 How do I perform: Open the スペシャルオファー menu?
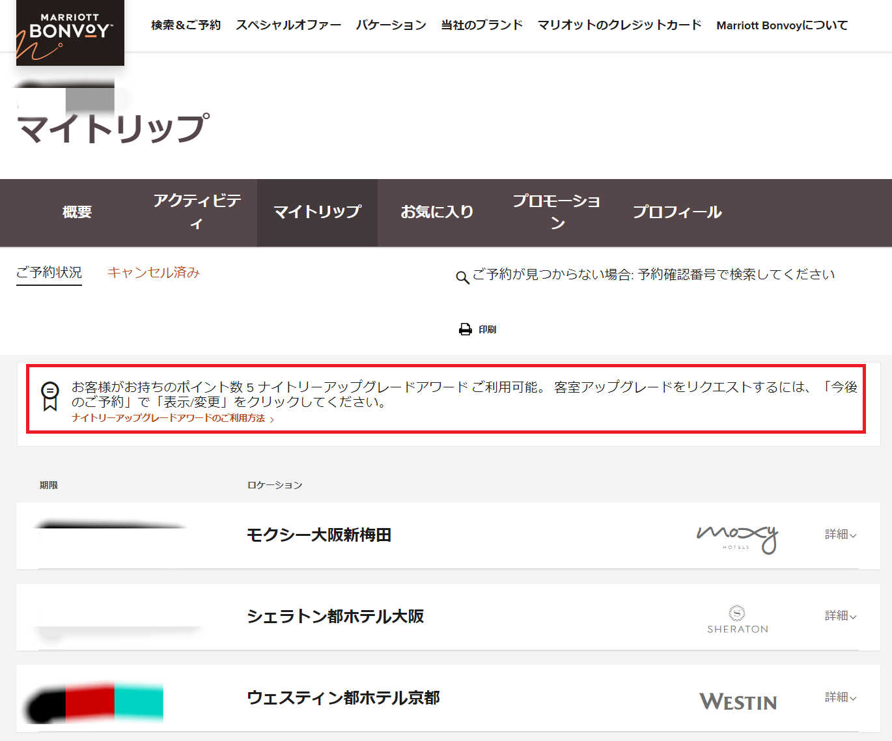pos(288,25)
